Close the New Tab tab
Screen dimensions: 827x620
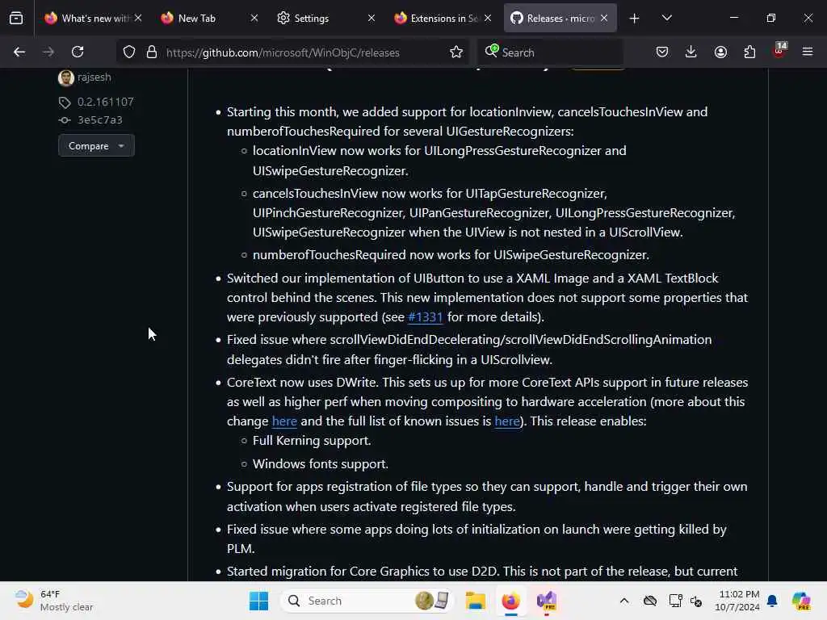pos(254,18)
